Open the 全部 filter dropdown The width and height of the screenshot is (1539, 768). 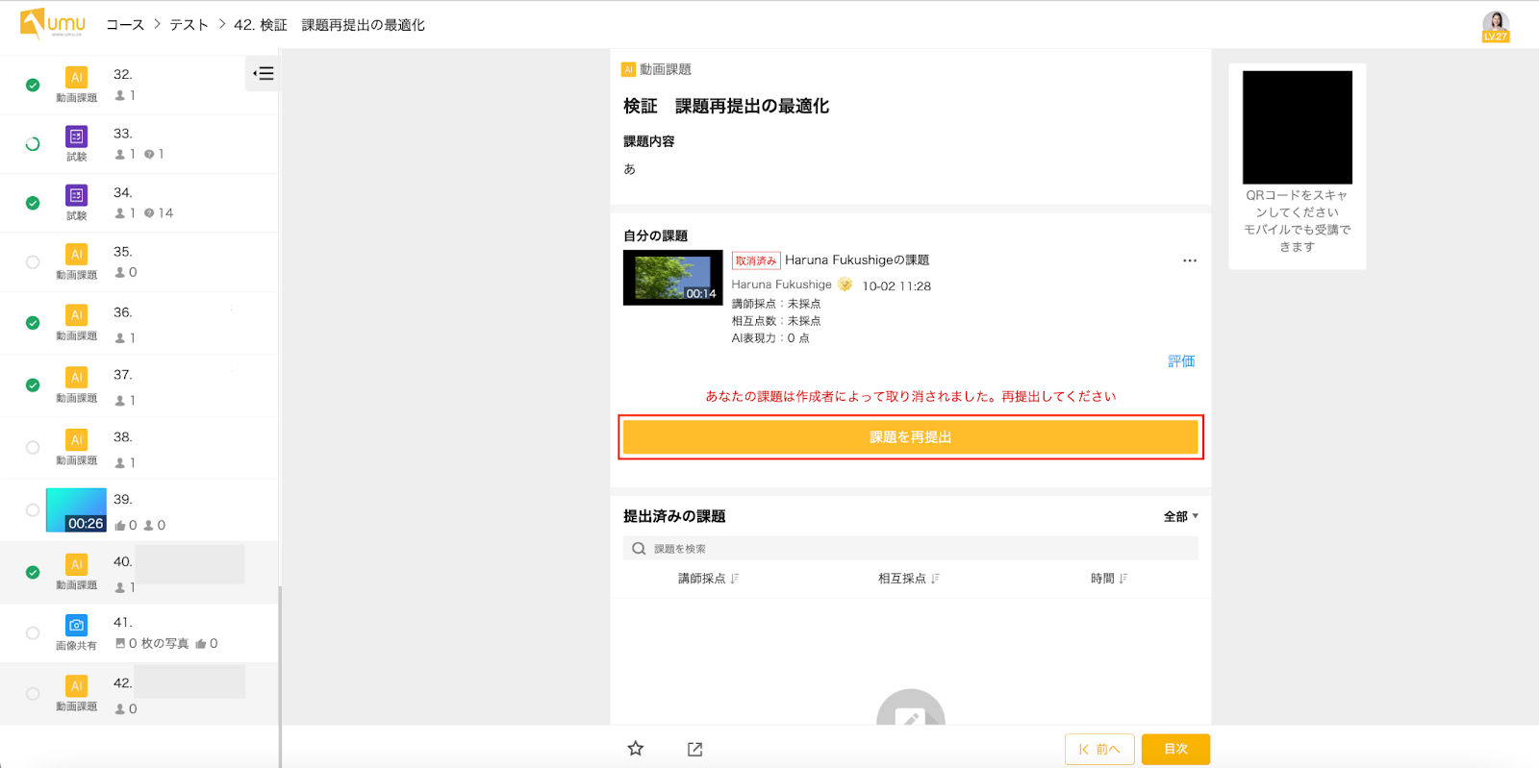(x=1181, y=516)
